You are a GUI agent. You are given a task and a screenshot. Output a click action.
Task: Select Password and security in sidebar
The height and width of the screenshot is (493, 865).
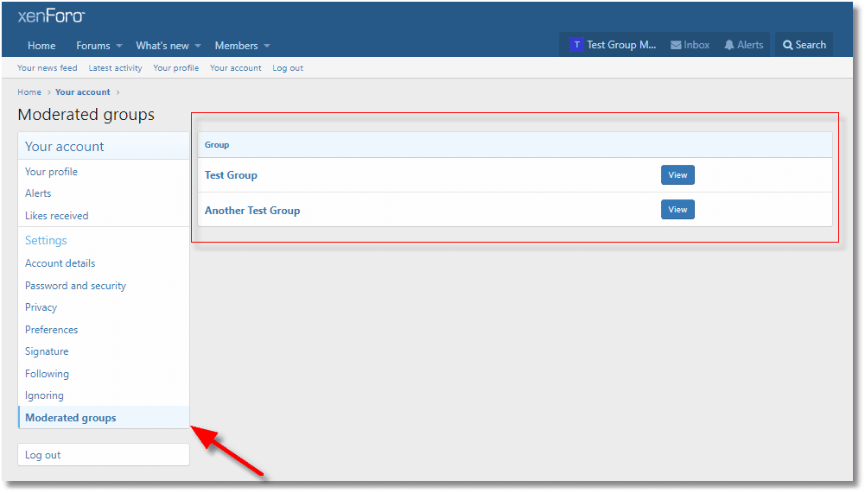(x=75, y=286)
